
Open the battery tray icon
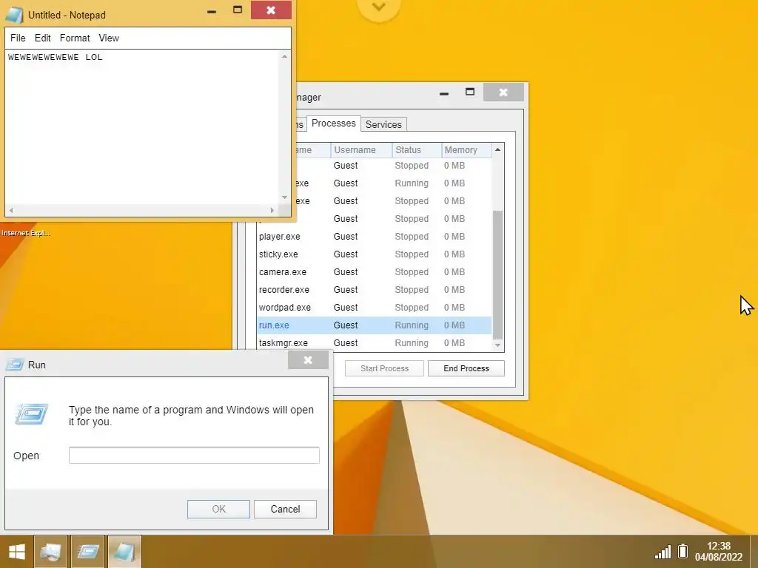point(682,551)
